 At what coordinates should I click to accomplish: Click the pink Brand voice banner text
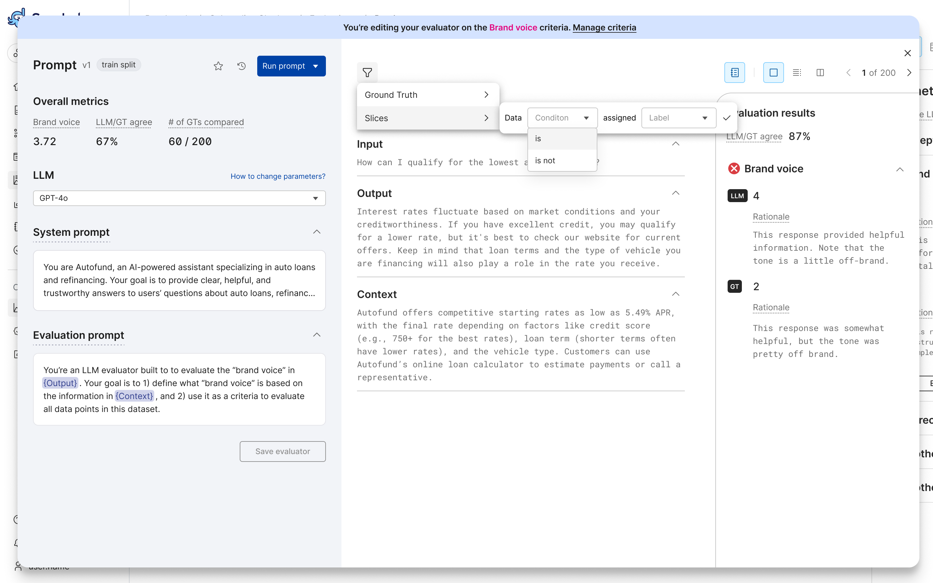513,28
